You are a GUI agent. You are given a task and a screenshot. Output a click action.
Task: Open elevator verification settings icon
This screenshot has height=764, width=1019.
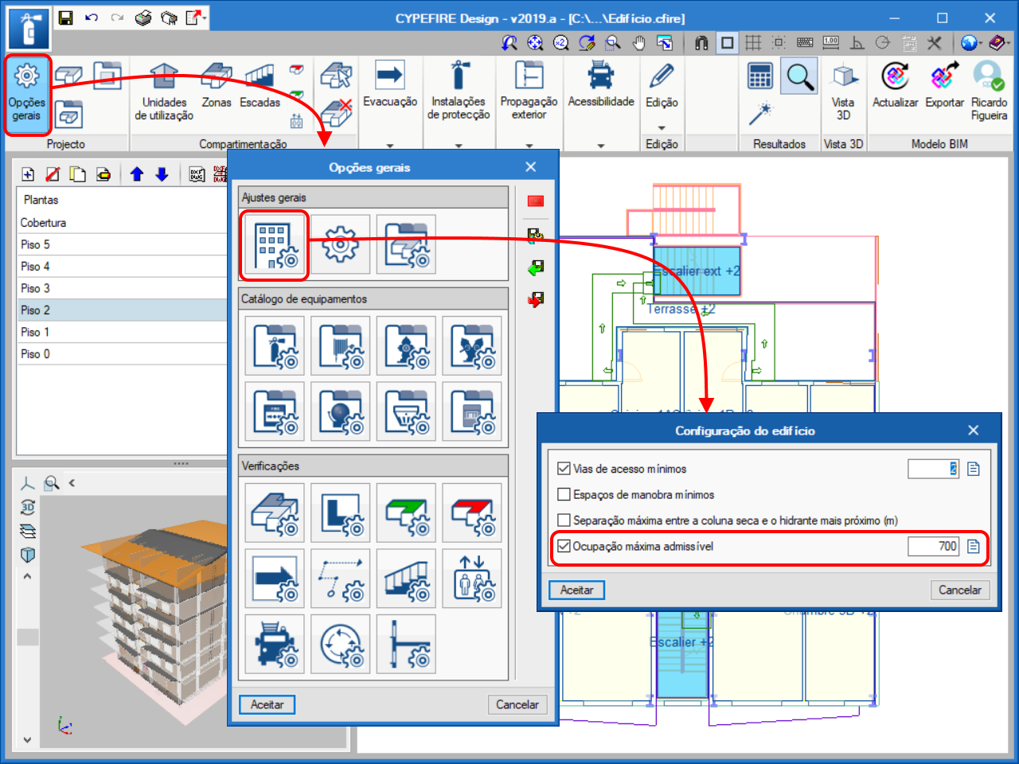pyautogui.click(x=472, y=578)
